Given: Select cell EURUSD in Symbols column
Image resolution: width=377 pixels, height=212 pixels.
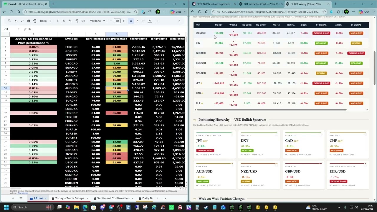Looking at the screenshot, I should coord(71,47).
